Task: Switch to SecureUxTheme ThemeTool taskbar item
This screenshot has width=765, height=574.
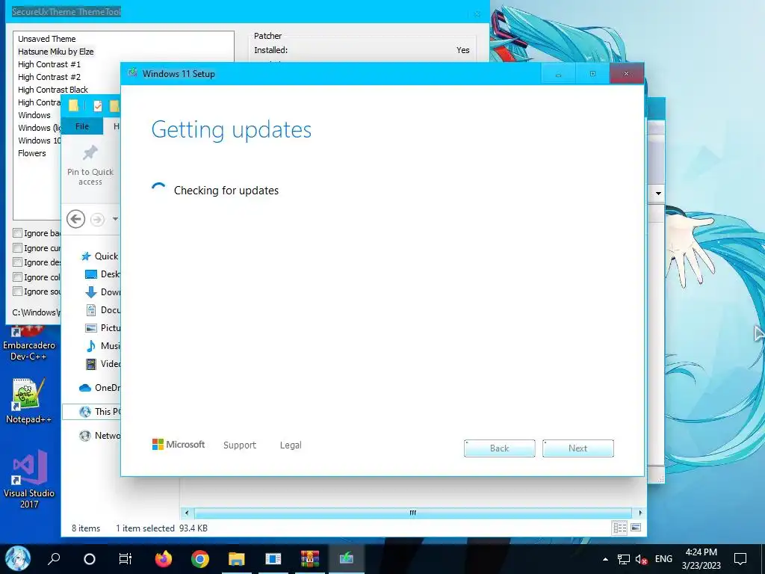Action: [x=273, y=558]
